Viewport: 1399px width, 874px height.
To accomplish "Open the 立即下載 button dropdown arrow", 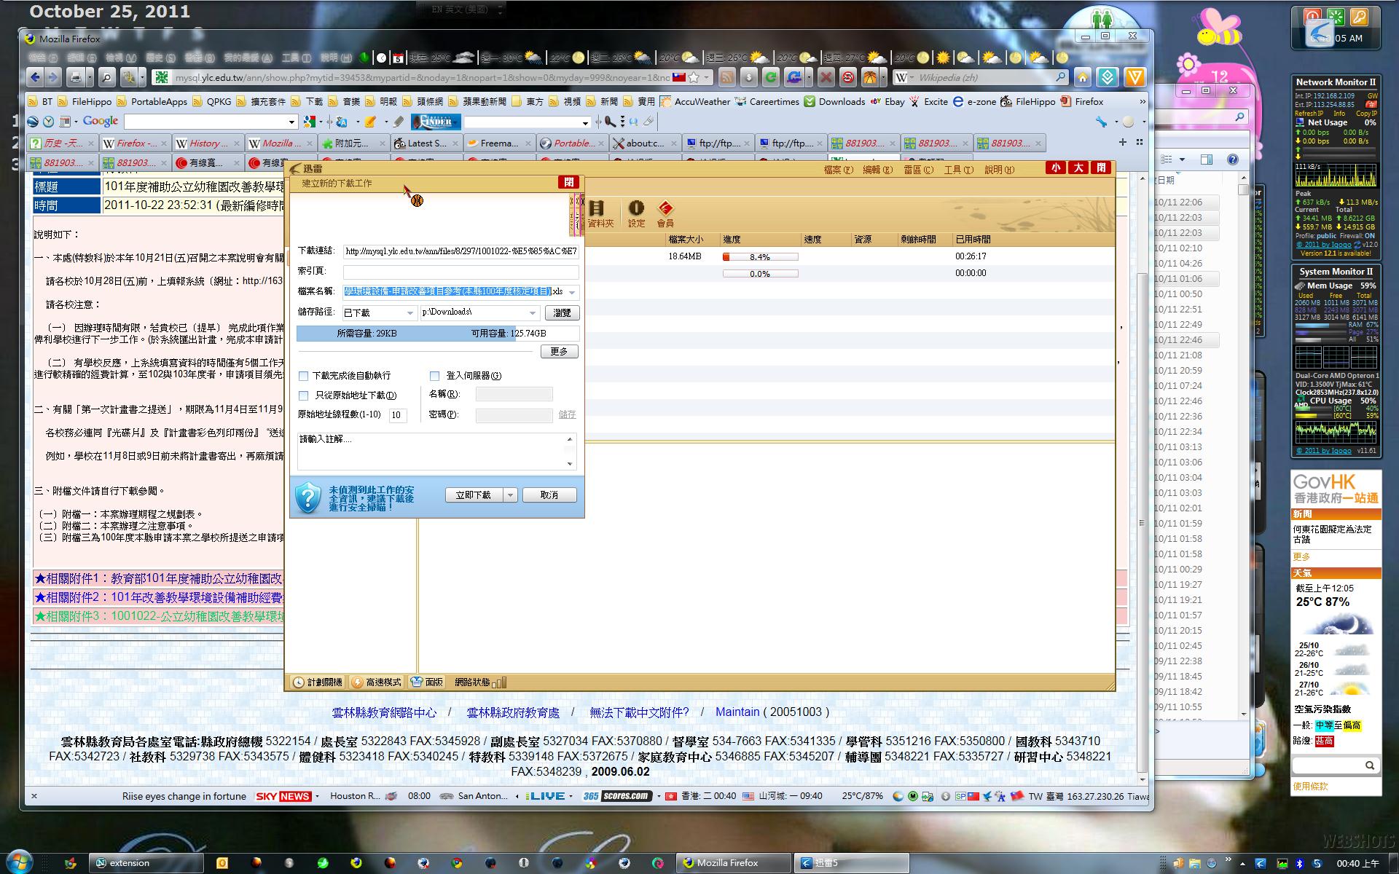I will click(510, 495).
